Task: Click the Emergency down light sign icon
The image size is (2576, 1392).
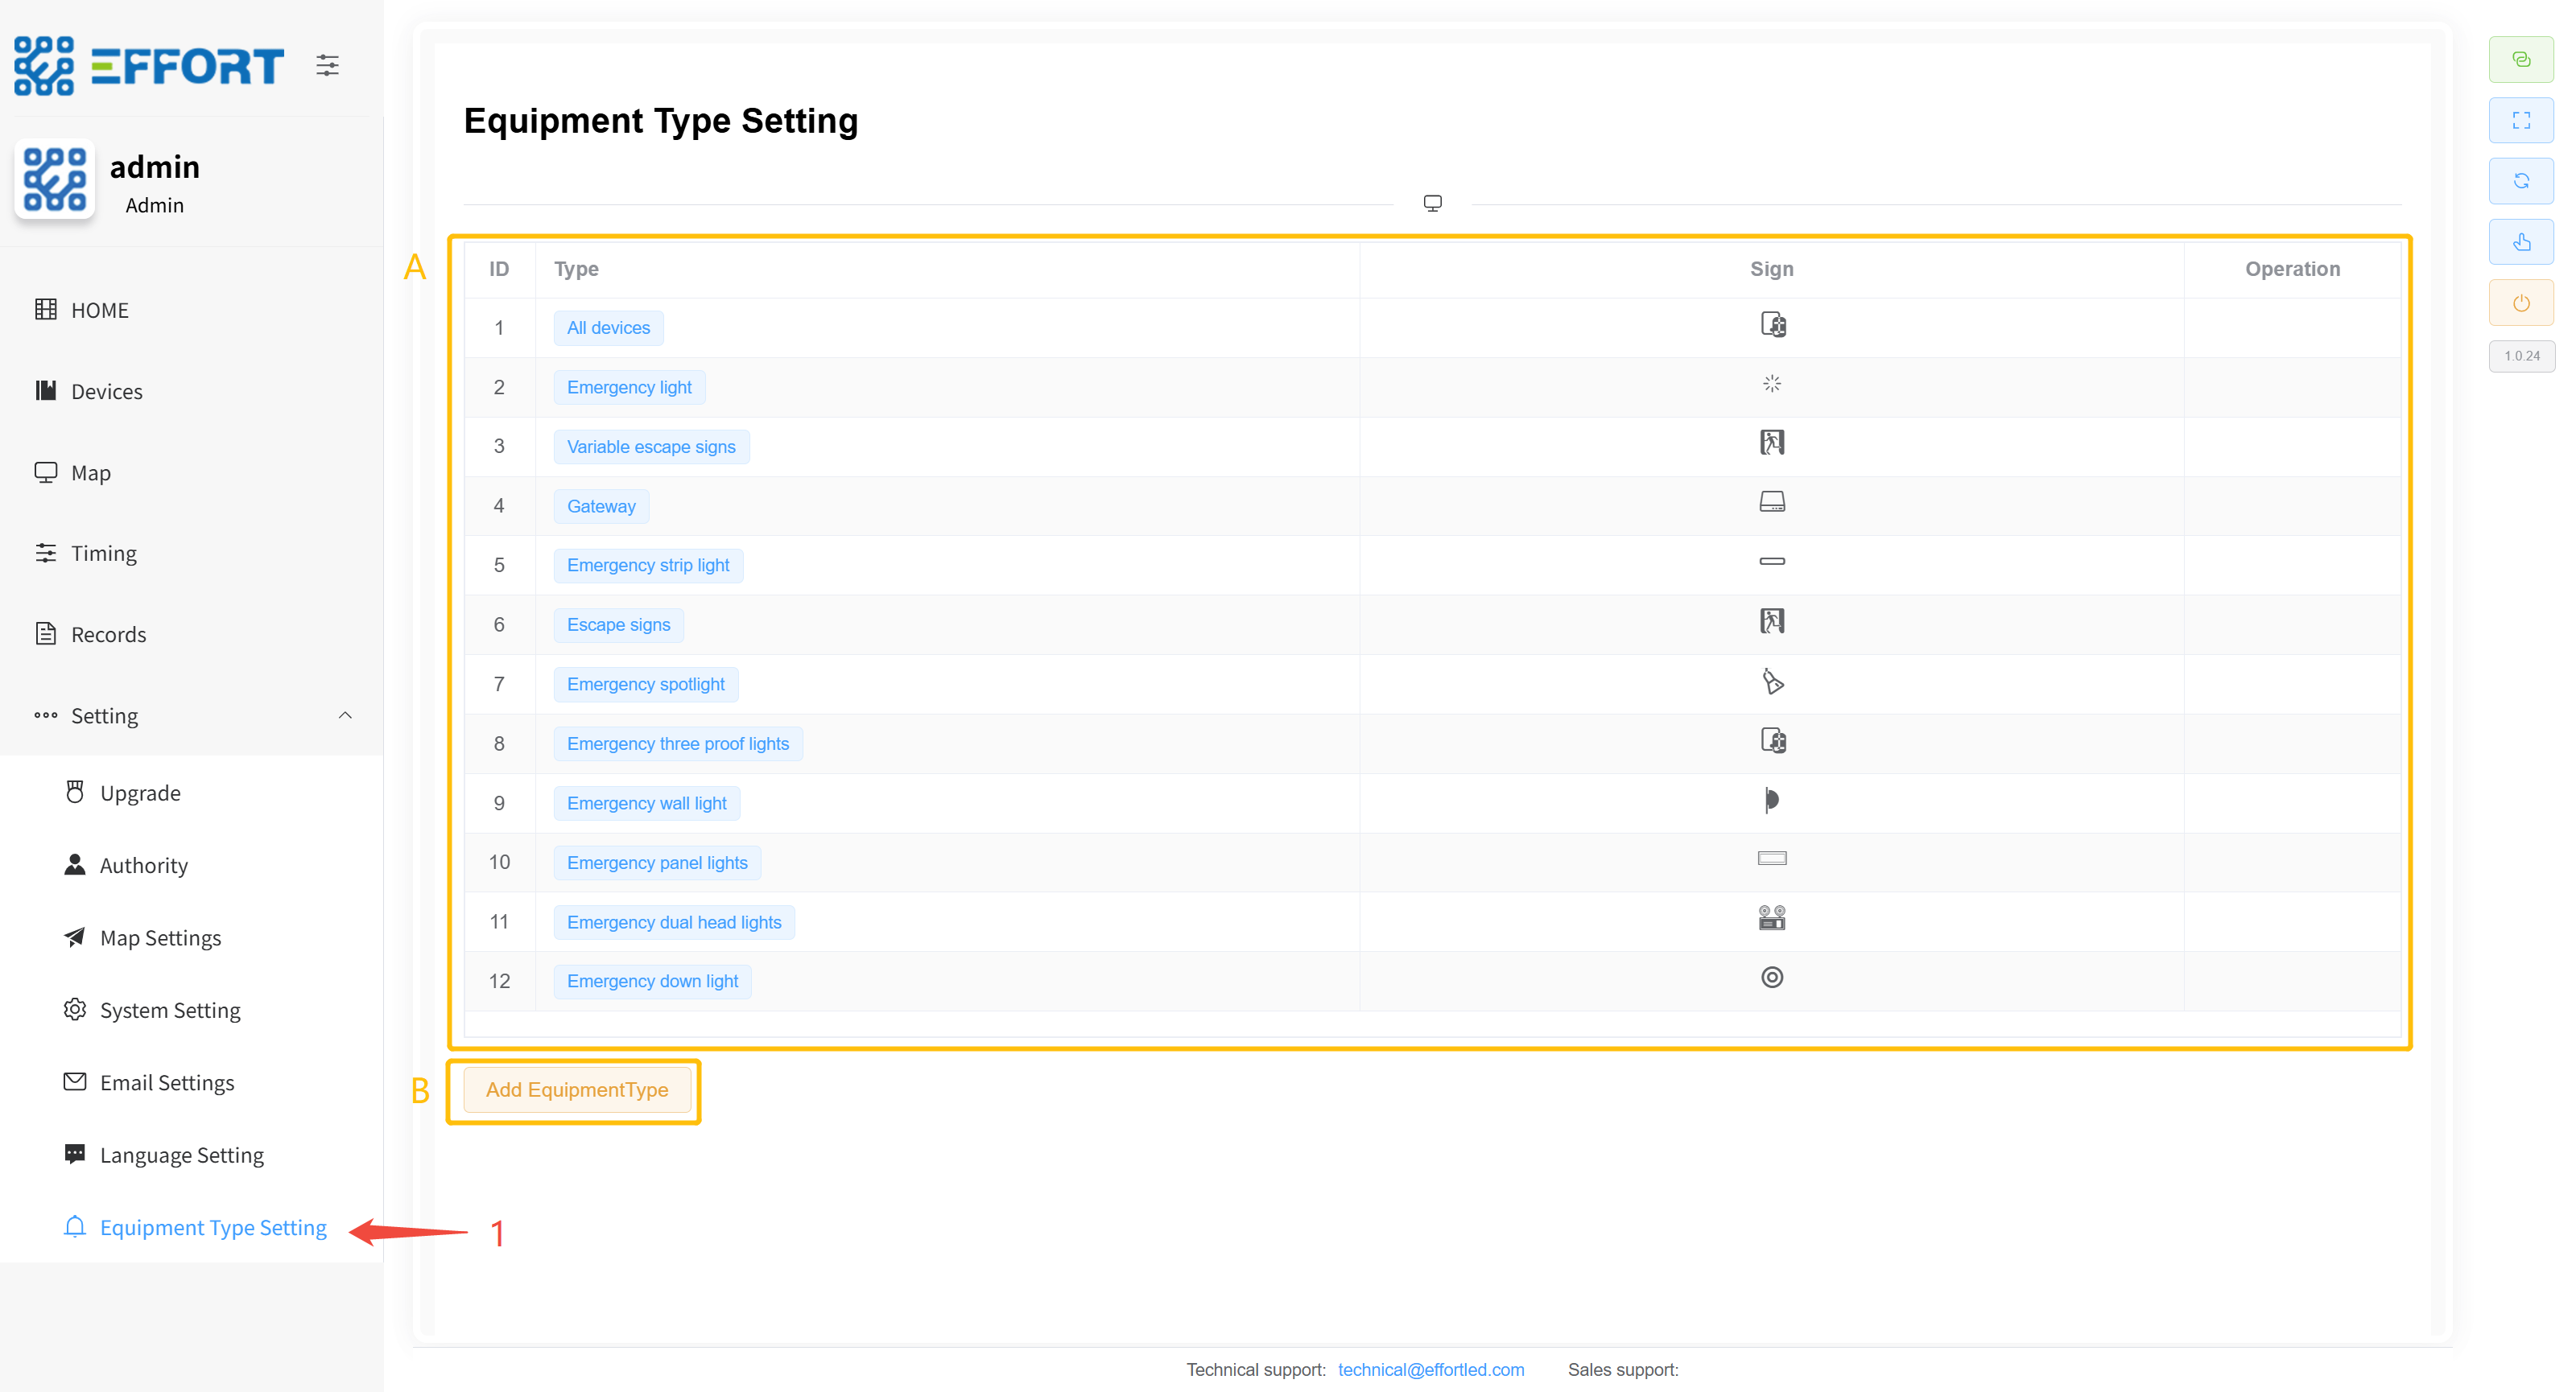Action: [1771, 978]
